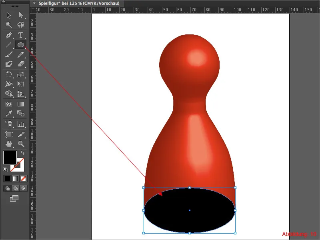Click the ruler origin corner box
Viewport: 320px width, 240px height.
click(33, 10)
